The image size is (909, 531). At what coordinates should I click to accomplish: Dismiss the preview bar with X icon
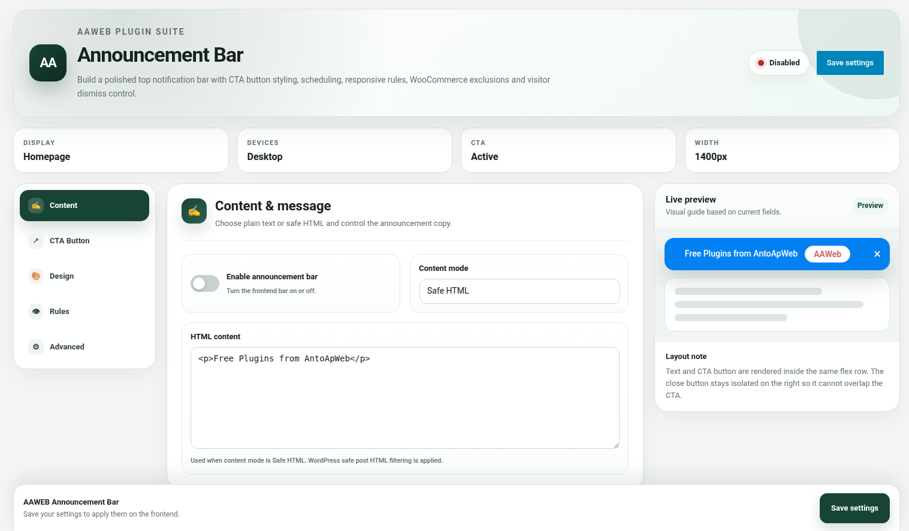coord(877,254)
